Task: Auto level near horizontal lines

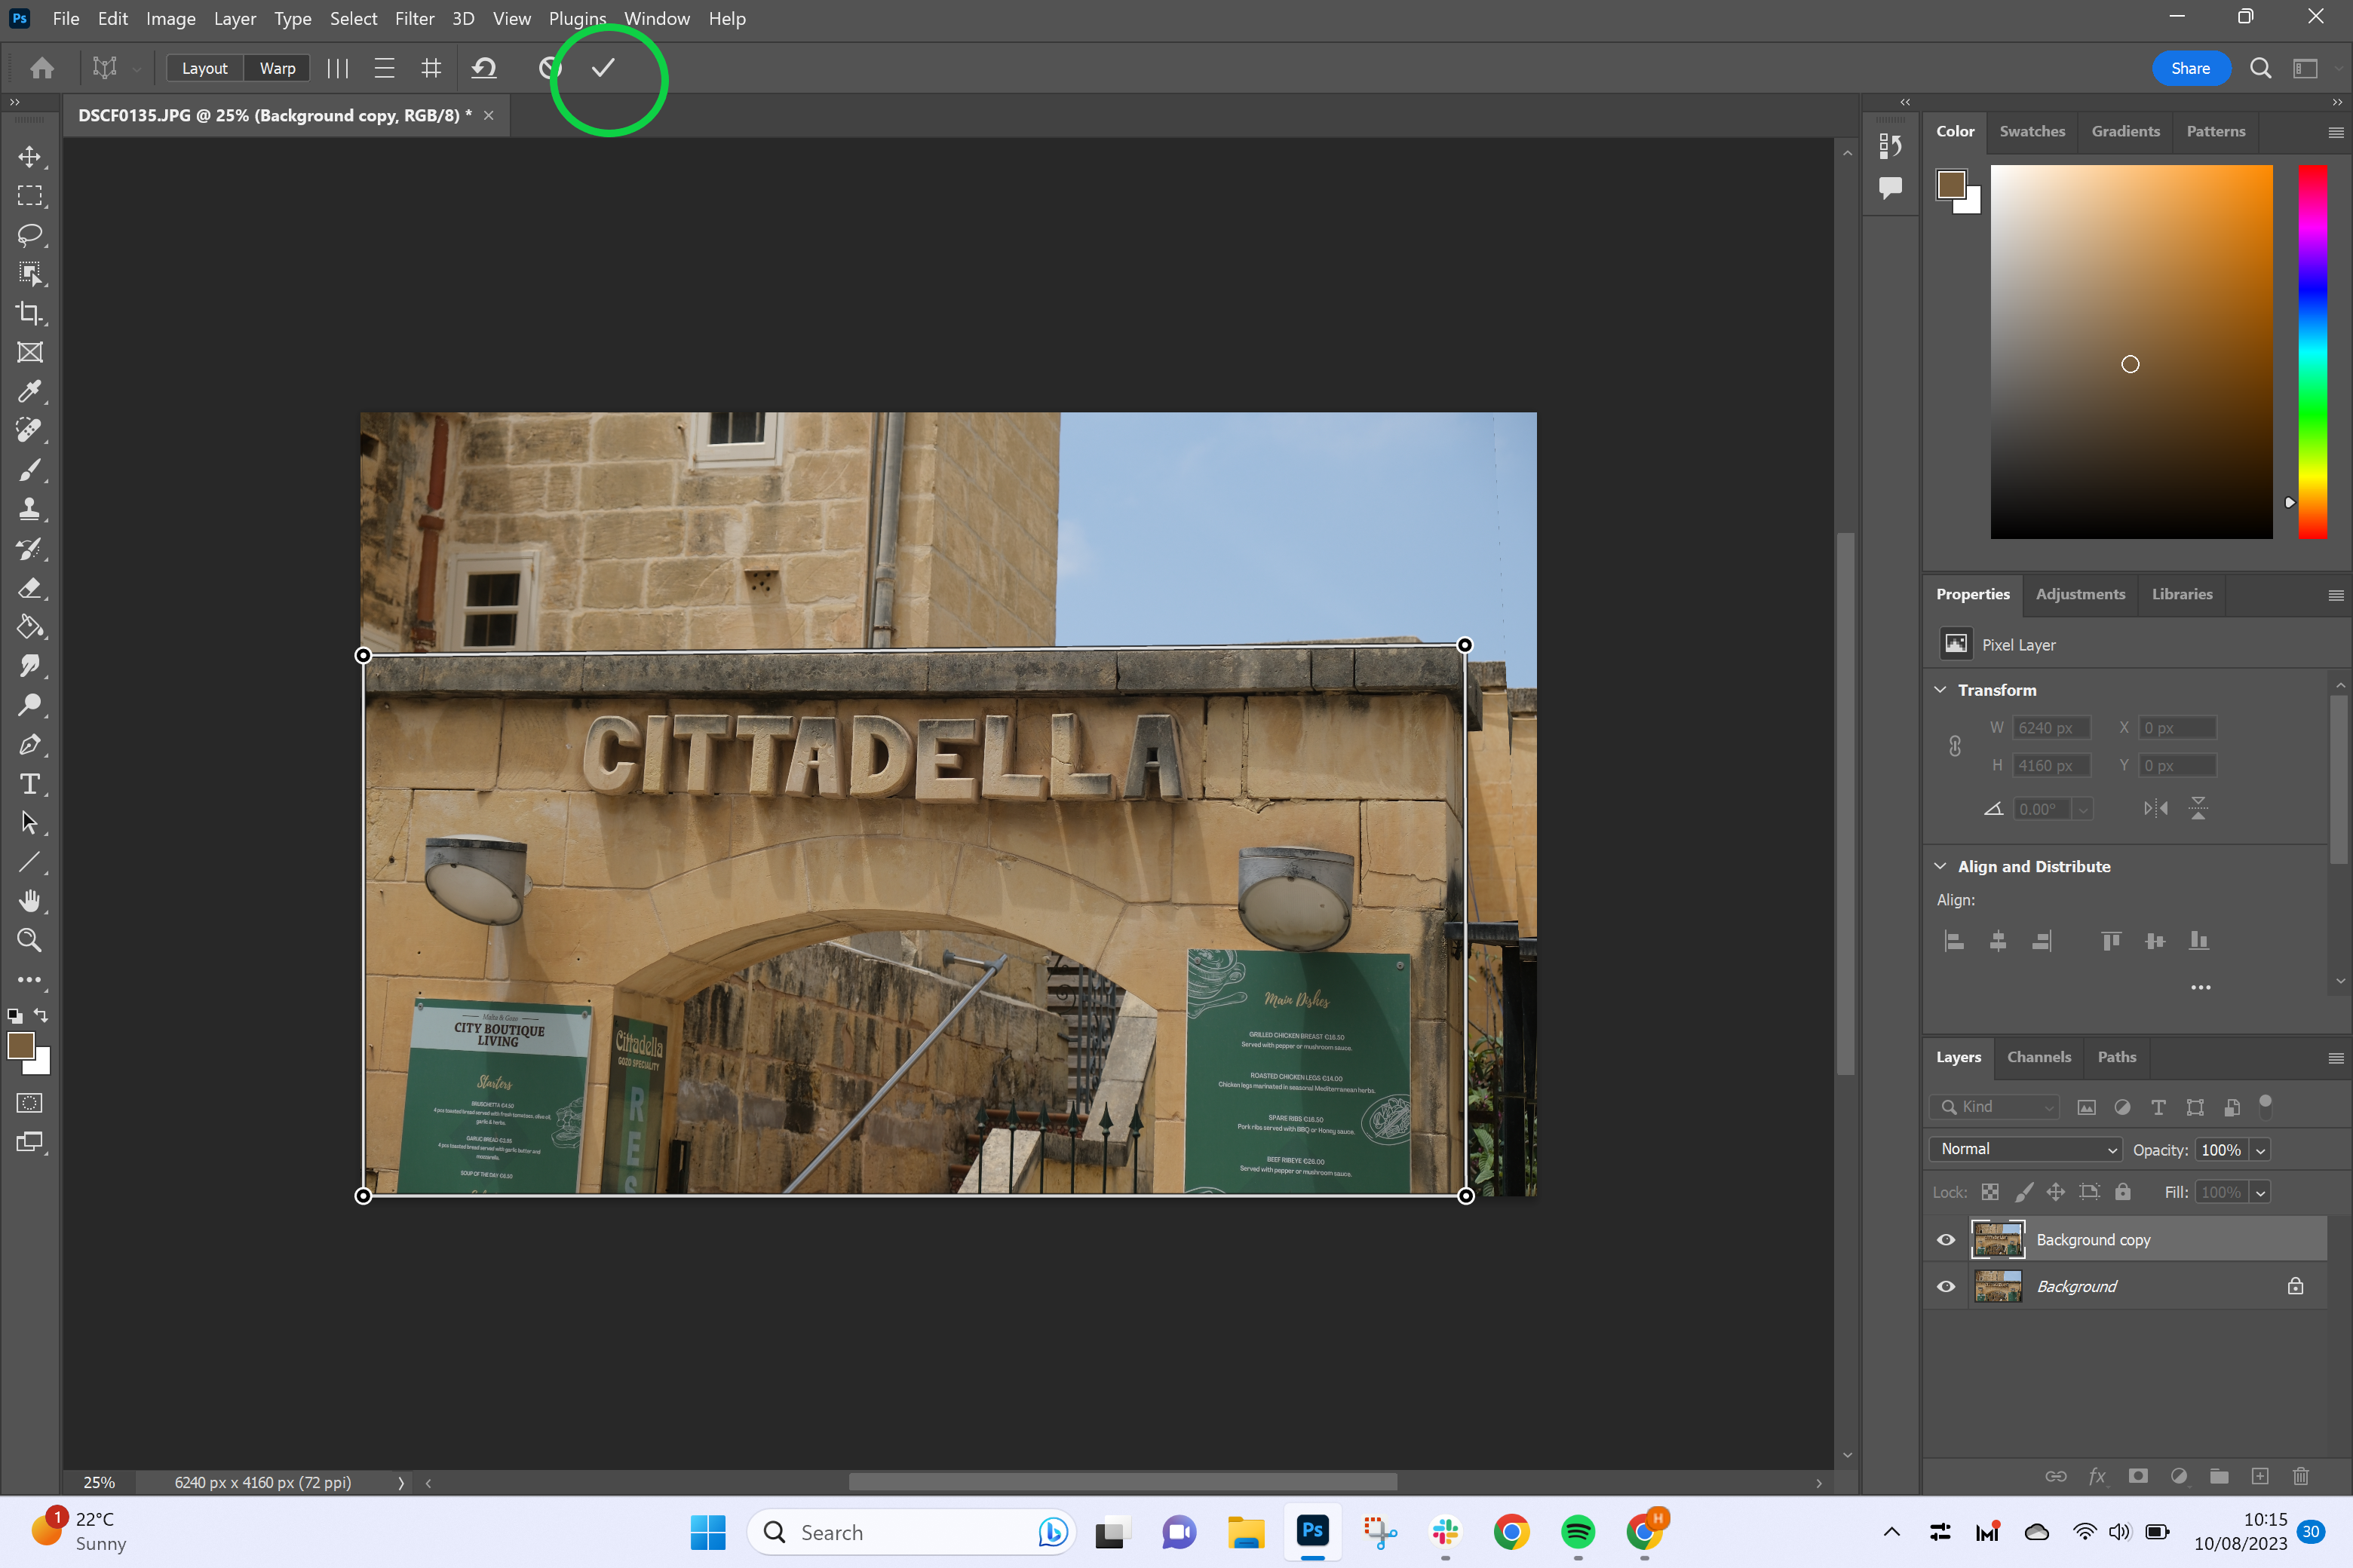Action: tap(384, 68)
